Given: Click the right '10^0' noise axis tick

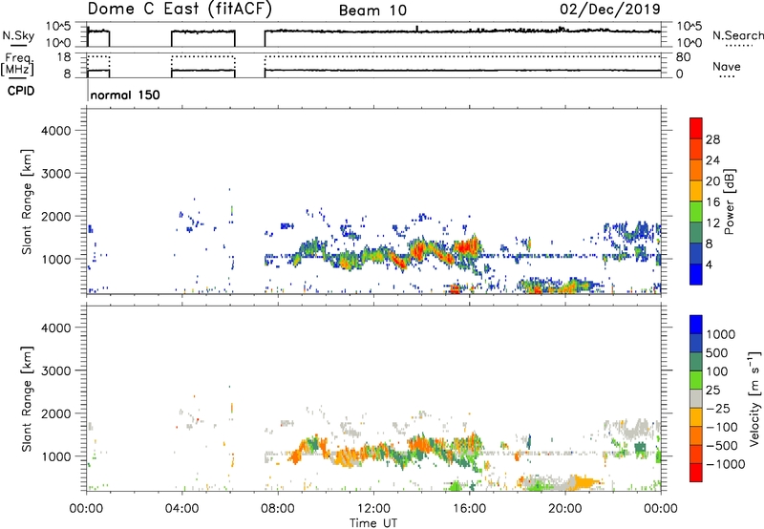Looking at the screenshot, I should (690, 43).
